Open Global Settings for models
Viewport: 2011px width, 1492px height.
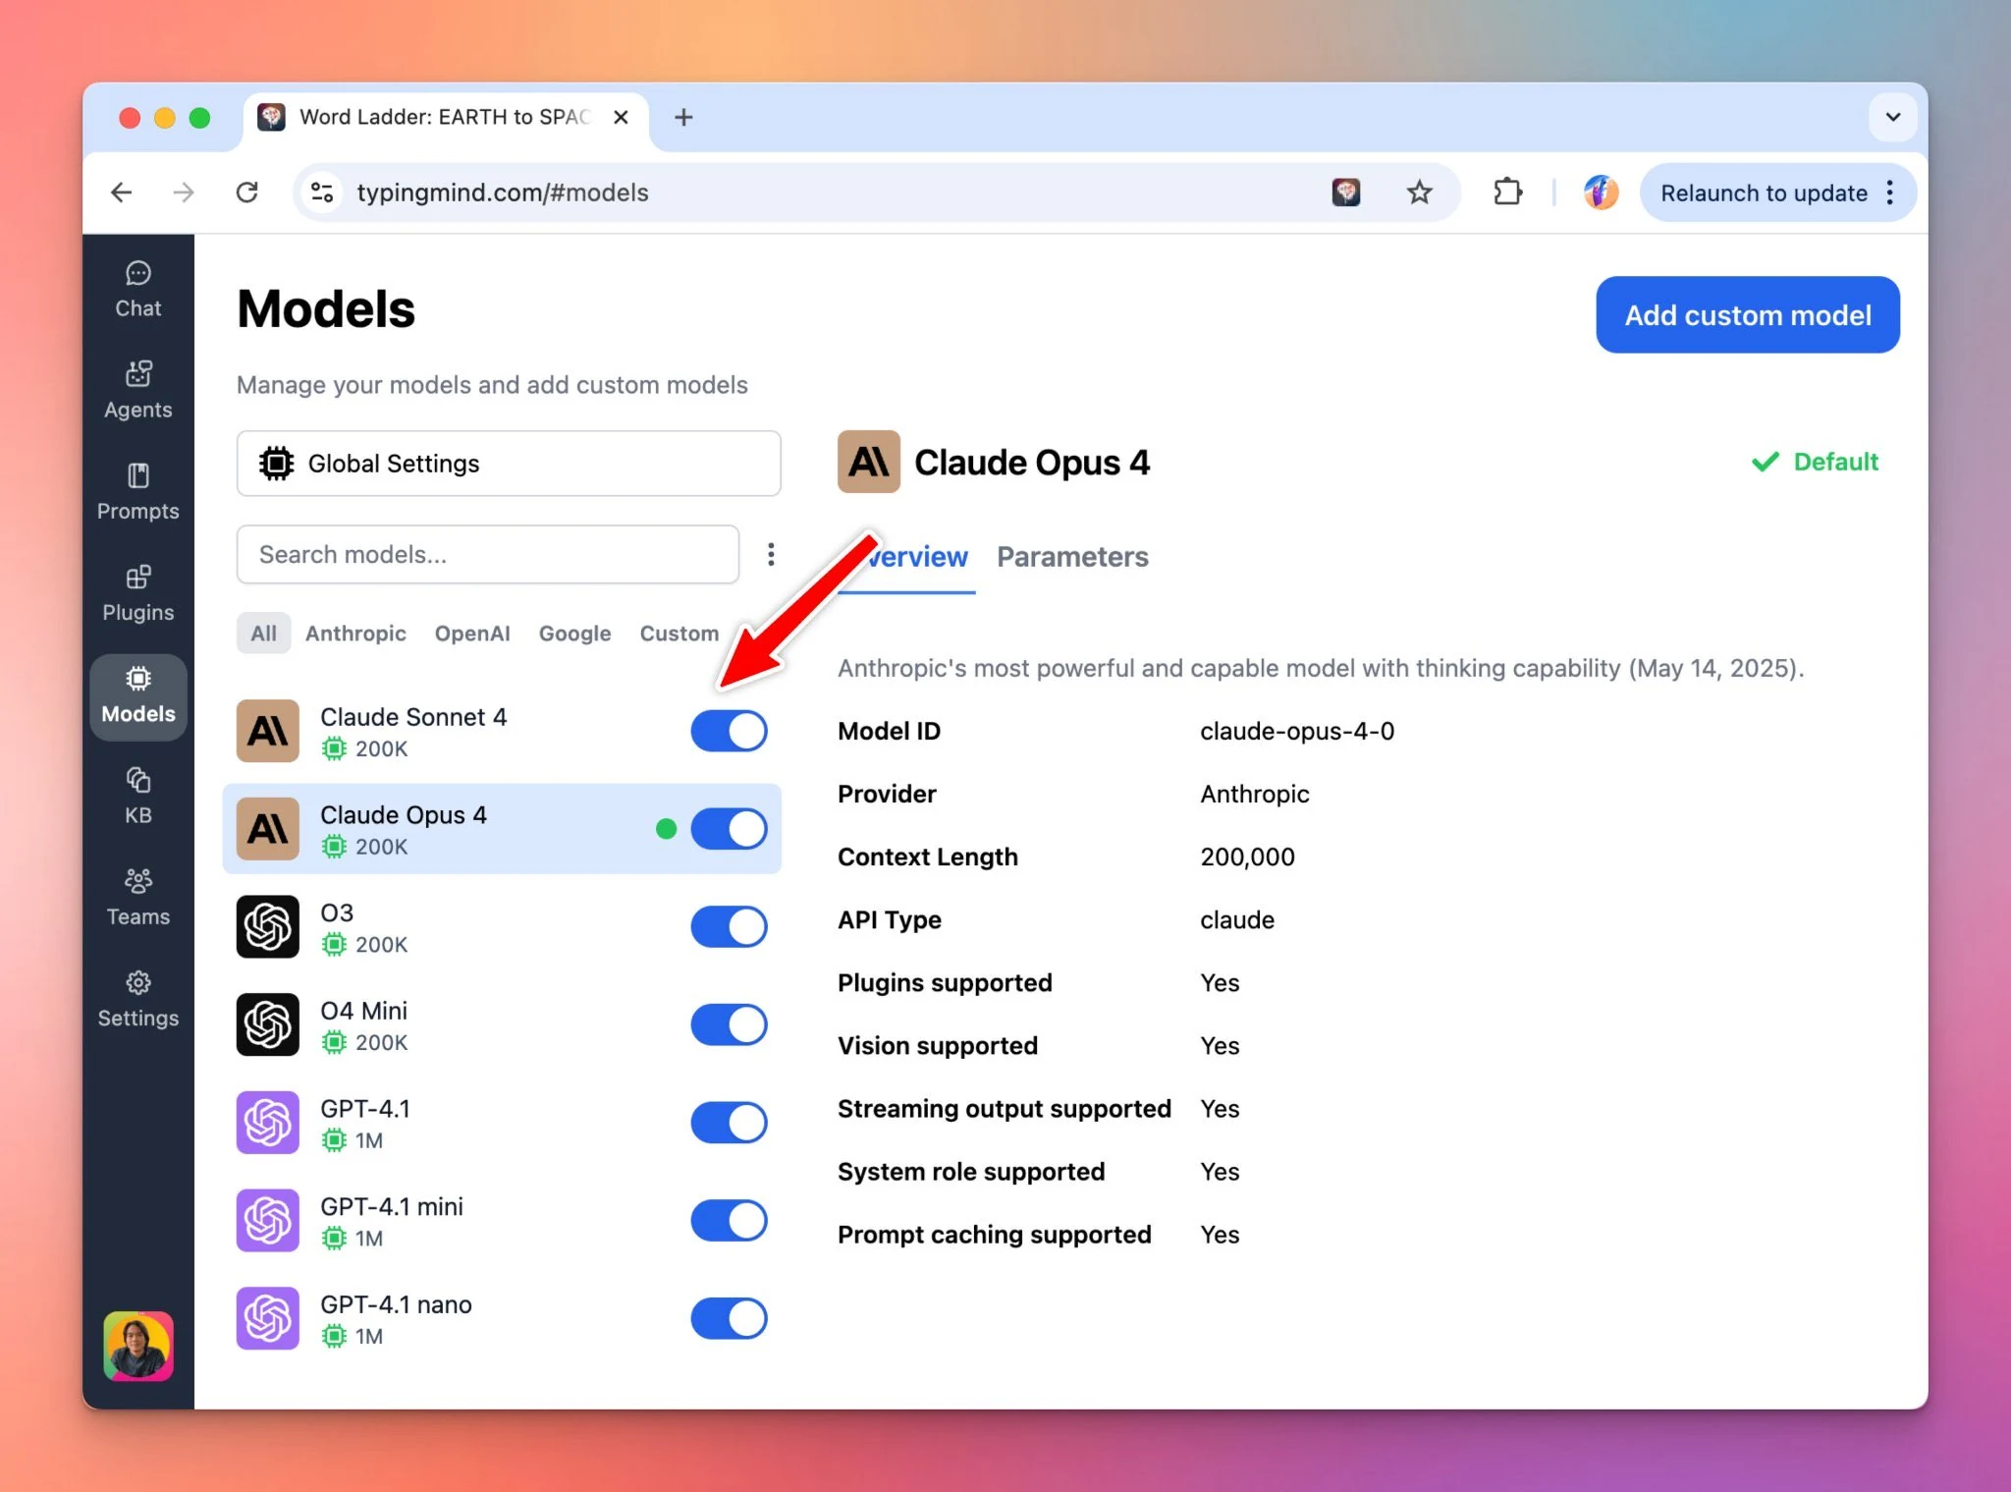pyautogui.click(x=509, y=464)
